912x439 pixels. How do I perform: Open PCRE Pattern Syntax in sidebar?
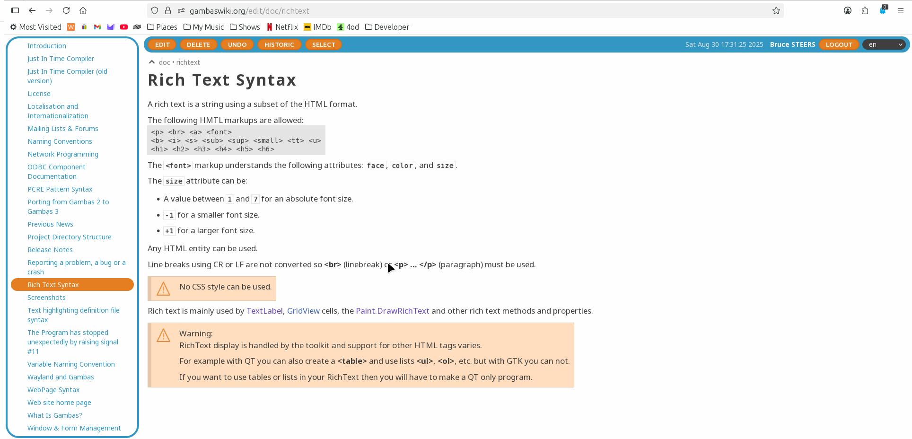tap(60, 189)
